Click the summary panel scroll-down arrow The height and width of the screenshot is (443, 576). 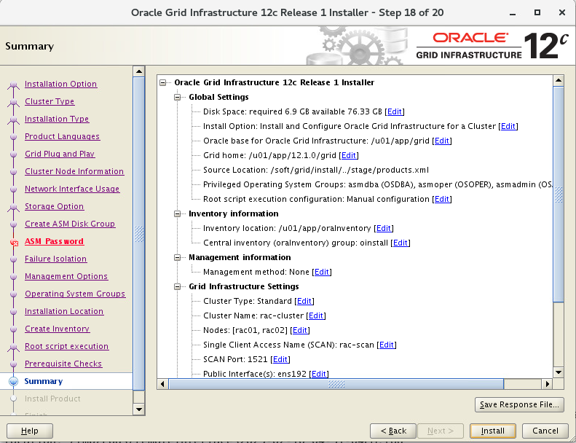(559, 373)
